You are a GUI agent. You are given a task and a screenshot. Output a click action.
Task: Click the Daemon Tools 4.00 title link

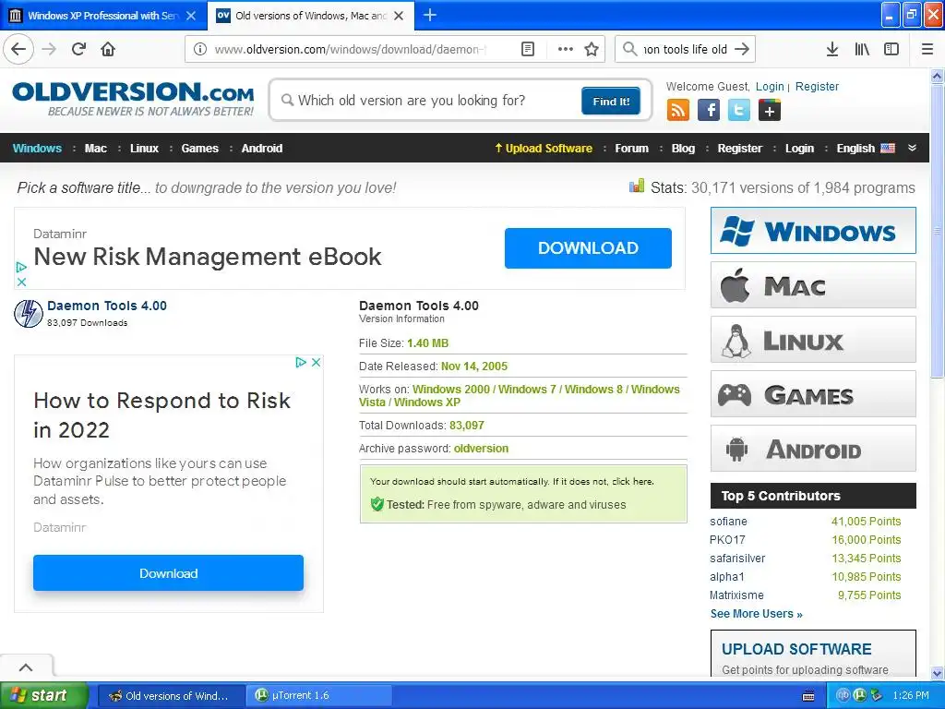coord(107,306)
